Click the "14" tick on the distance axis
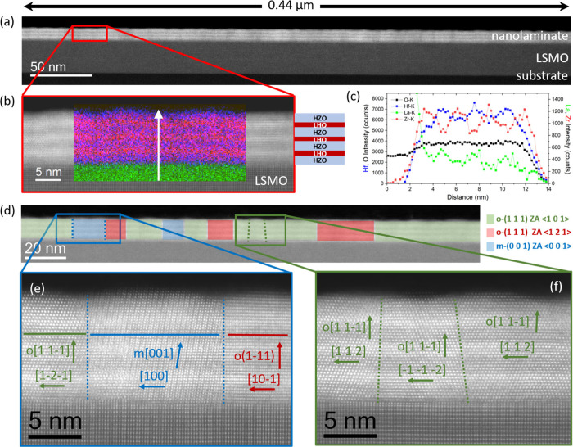The width and height of the screenshot is (573, 447). tap(548, 189)
